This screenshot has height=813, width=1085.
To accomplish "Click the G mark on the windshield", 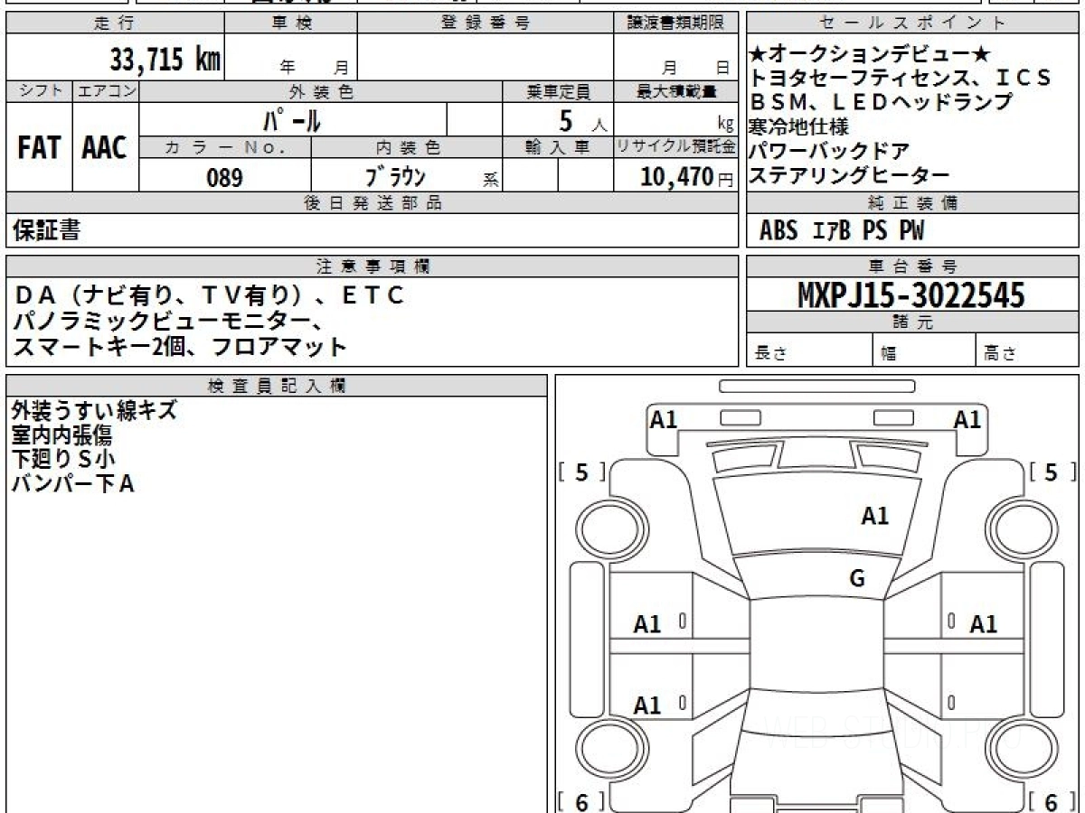I will click(x=857, y=579).
